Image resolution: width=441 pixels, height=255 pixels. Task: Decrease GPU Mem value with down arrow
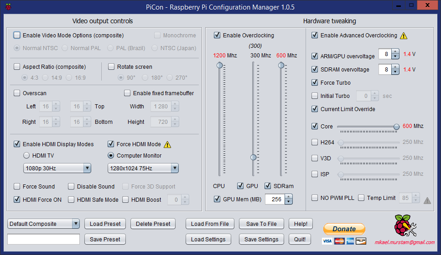click(289, 201)
